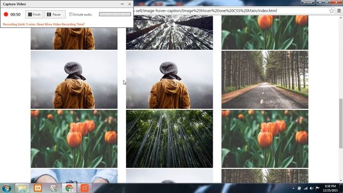Click the forest road image with full view
343x193 pixels.
coord(265,80)
